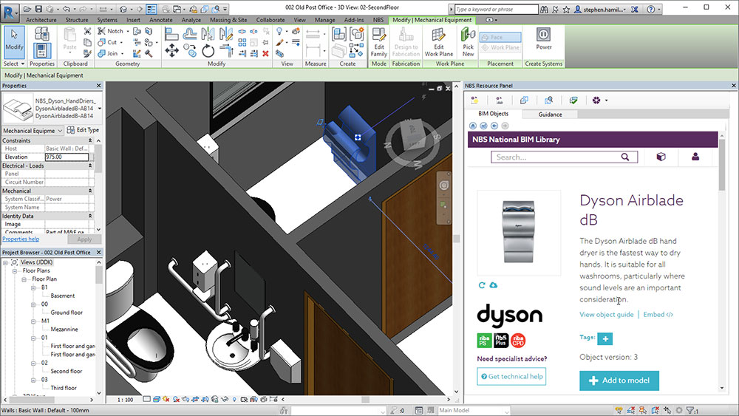Open the Architecture ribbon tab
The height and width of the screenshot is (416, 739).
(41, 20)
